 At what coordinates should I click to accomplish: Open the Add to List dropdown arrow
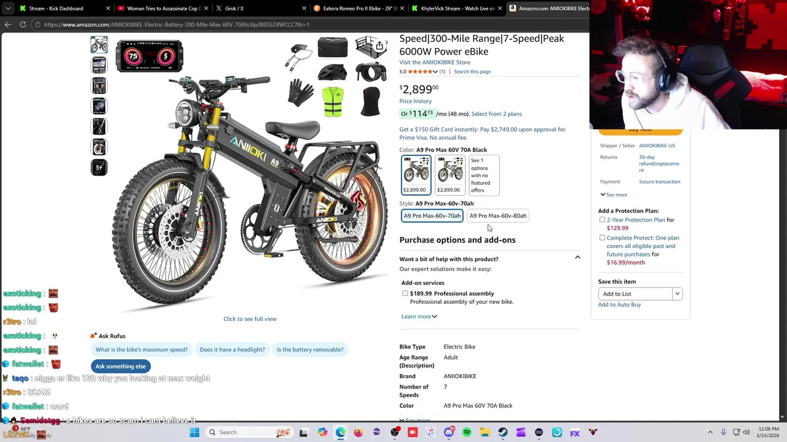[677, 294]
